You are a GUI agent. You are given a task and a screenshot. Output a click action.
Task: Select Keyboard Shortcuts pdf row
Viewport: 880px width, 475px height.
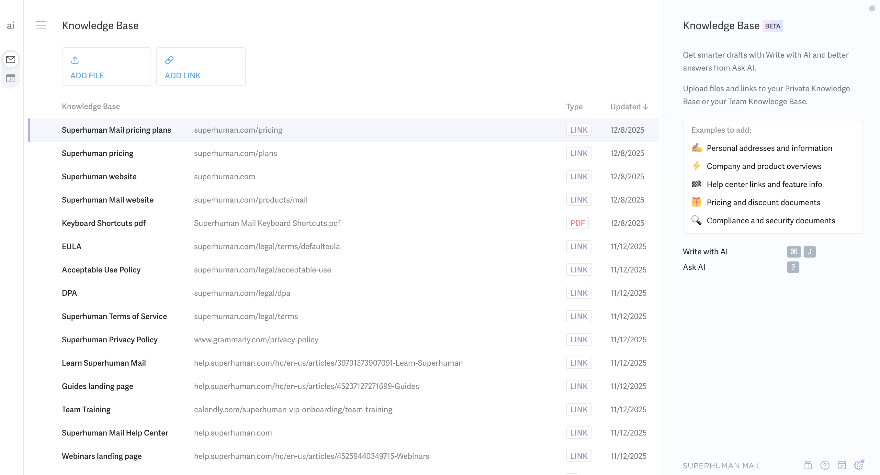coord(343,223)
